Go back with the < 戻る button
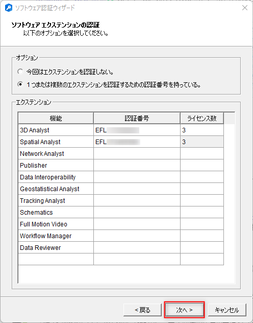Viewport: 253px width, 323px height. click(x=142, y=310)
